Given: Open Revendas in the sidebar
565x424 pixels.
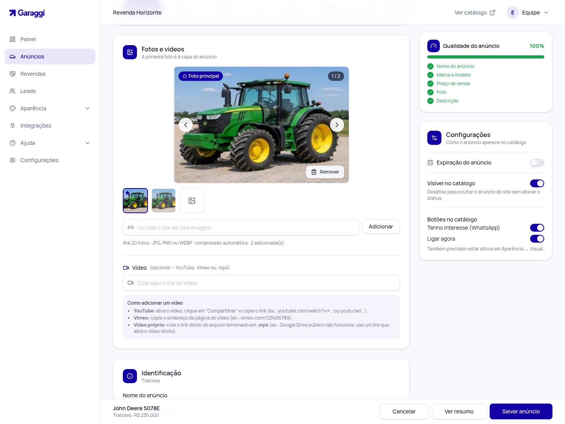Looking at the screenshot, I should pyautogui.click(x=50, y=74).
